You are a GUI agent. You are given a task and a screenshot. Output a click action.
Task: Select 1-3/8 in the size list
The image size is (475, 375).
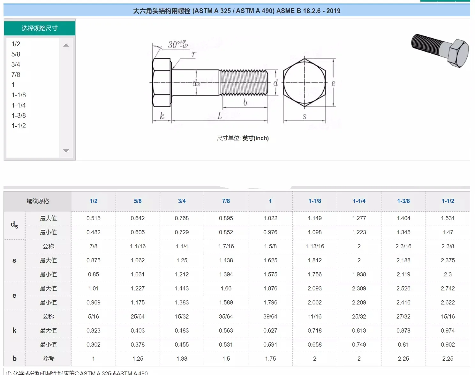19,116
